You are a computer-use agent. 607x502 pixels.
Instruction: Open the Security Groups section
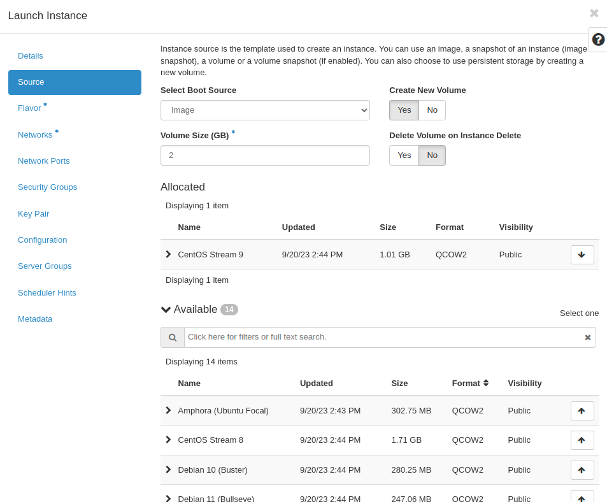47,187
